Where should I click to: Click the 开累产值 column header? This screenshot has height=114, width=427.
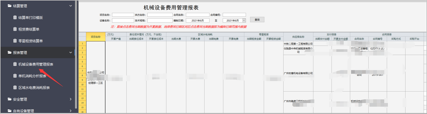click(116, 39)
